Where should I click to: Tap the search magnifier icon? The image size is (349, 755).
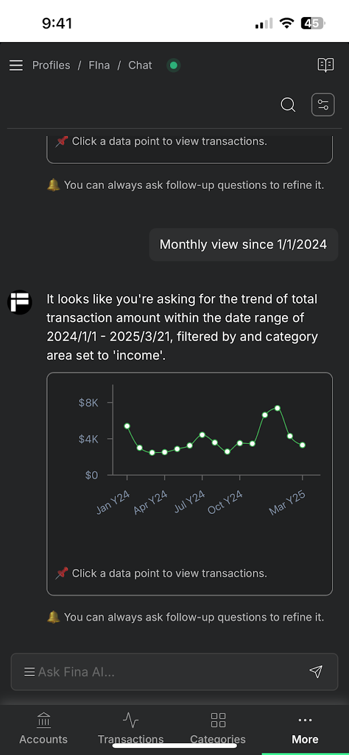(x=288, y=105)
